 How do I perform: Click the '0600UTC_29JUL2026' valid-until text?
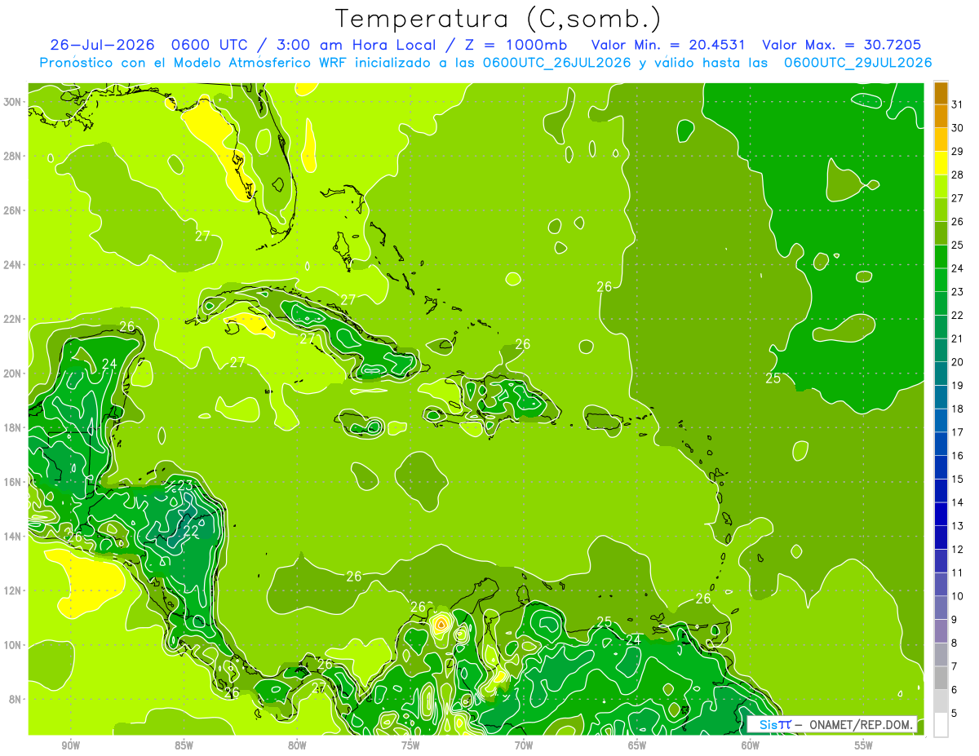[857, 63]
